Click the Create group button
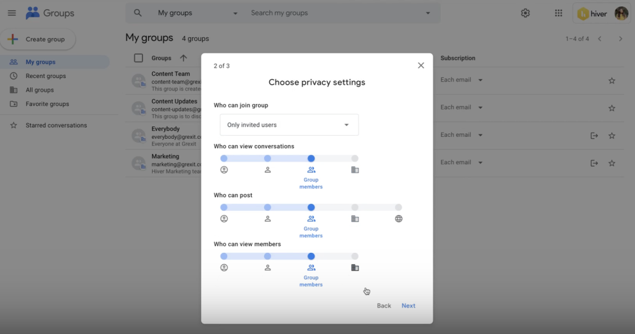 click(x=38, y=39)
